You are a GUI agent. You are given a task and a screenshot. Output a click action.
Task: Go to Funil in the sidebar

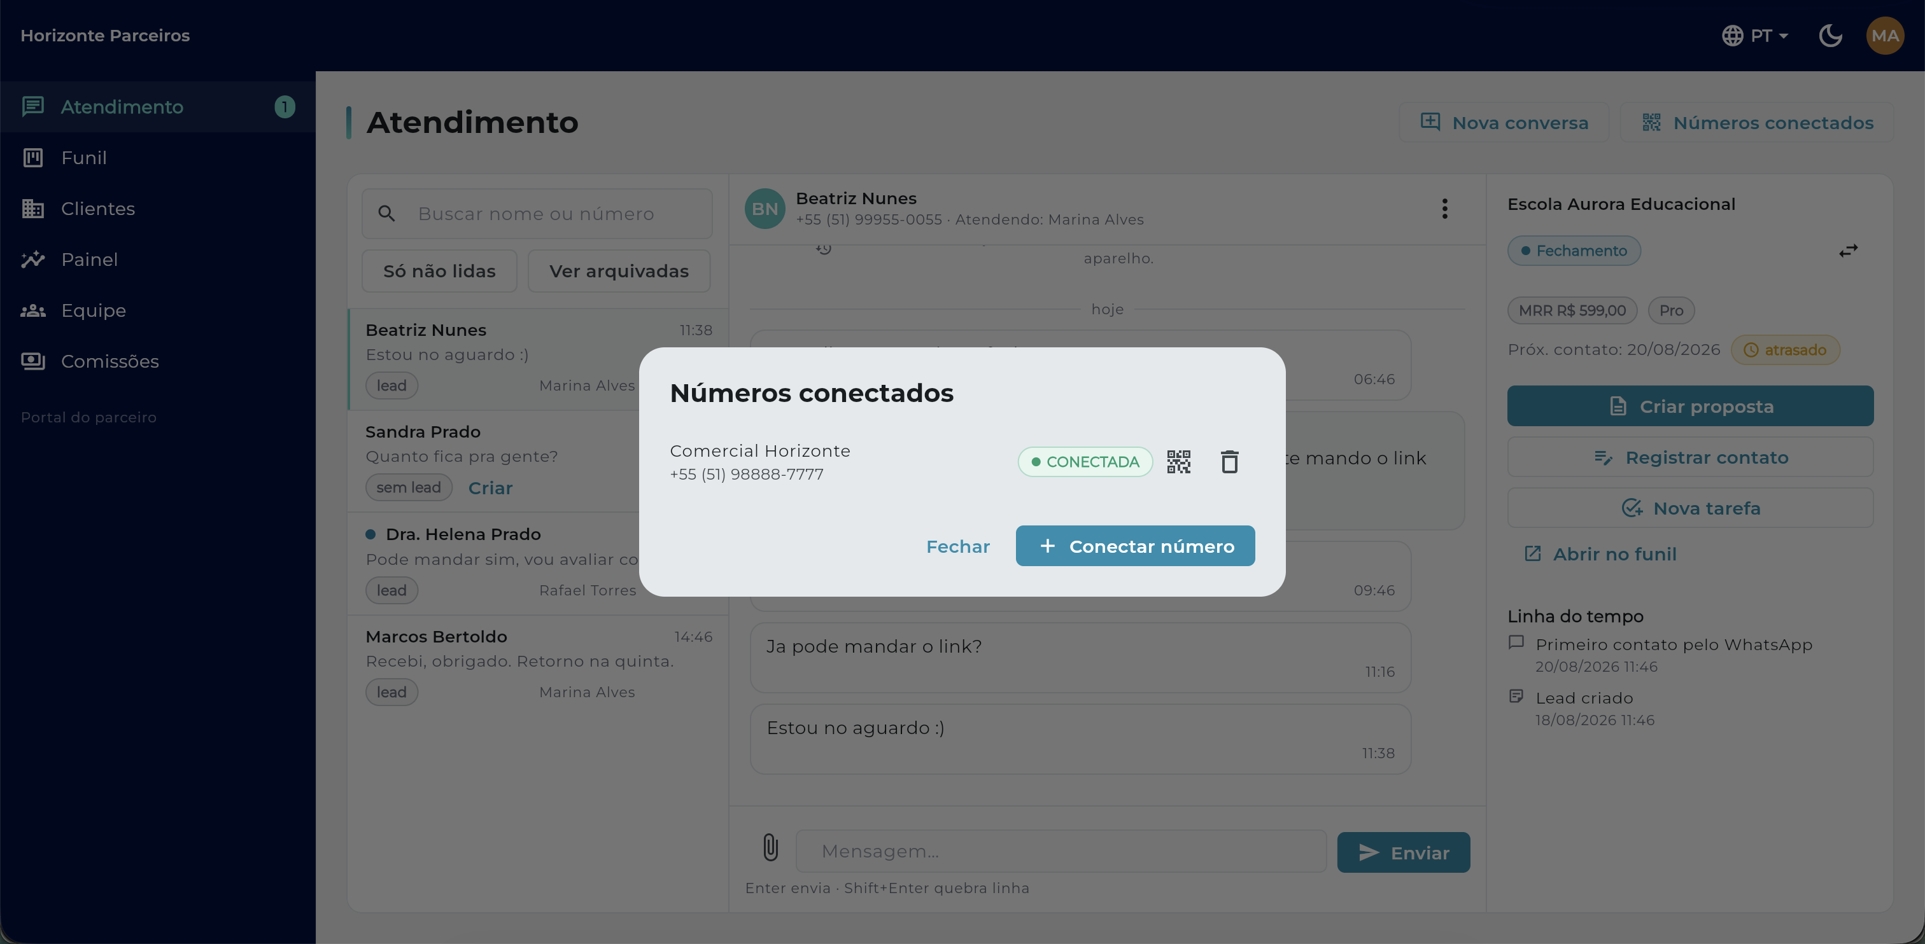[158, 158]
